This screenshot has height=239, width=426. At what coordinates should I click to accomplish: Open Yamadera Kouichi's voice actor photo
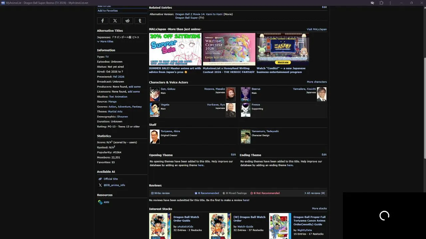[321, 94]
